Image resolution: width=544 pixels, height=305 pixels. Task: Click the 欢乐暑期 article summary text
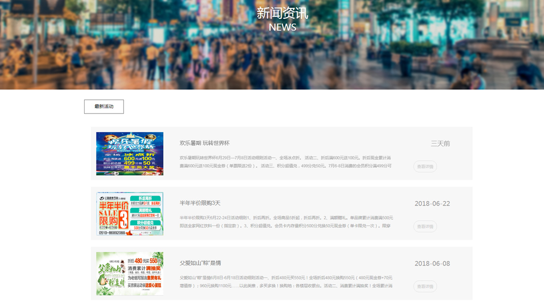285,162
